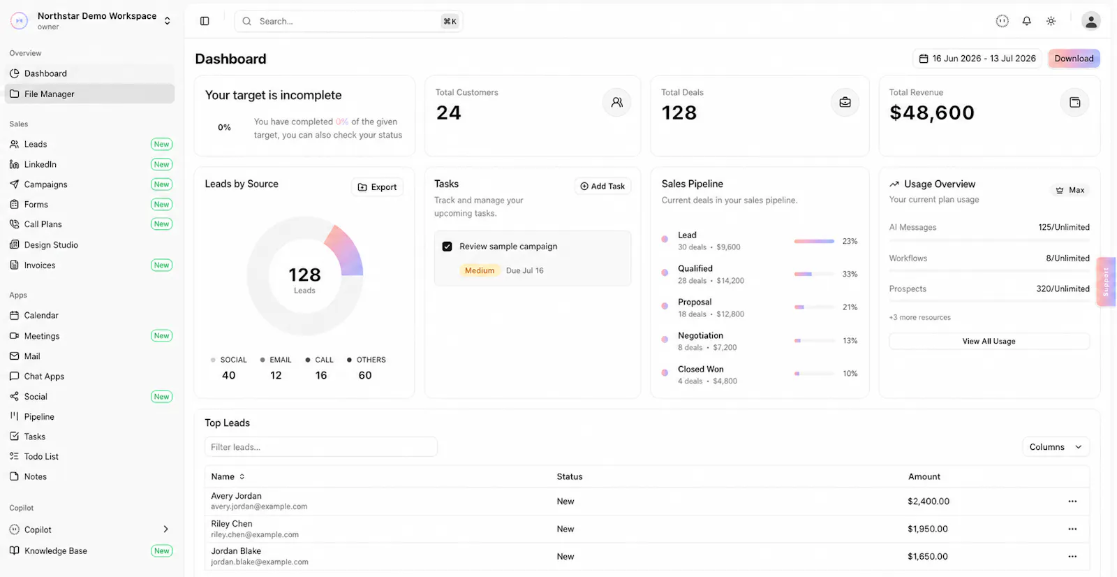Viewport: 1117px width, 577px height.
Task: Click the Leads sidebar icon
Action: (x=14, y=144)
